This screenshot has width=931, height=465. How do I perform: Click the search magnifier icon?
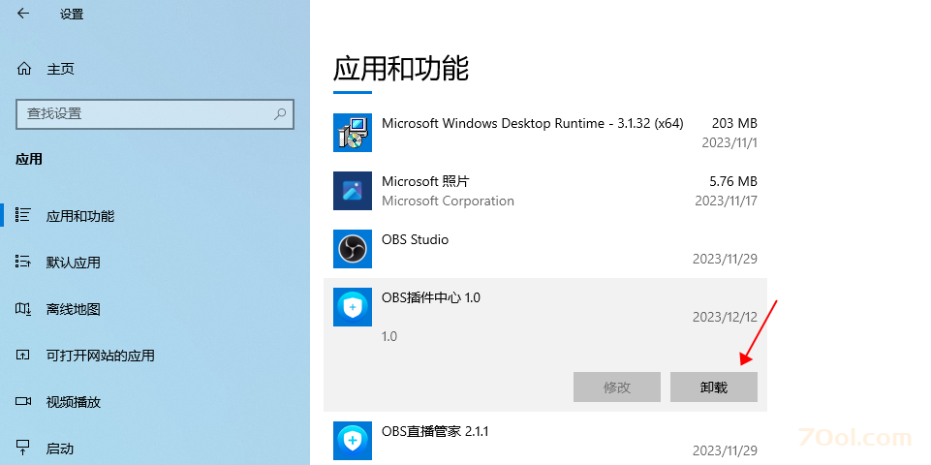coord(280,114)
